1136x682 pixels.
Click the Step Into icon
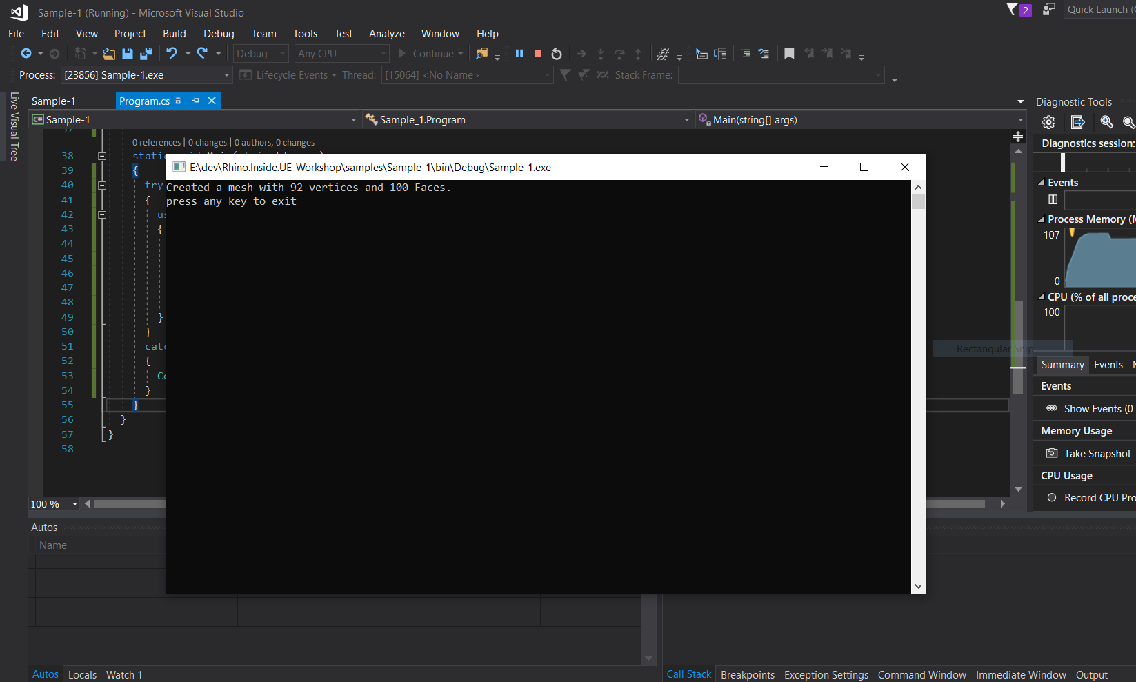[x=601, y=54]
